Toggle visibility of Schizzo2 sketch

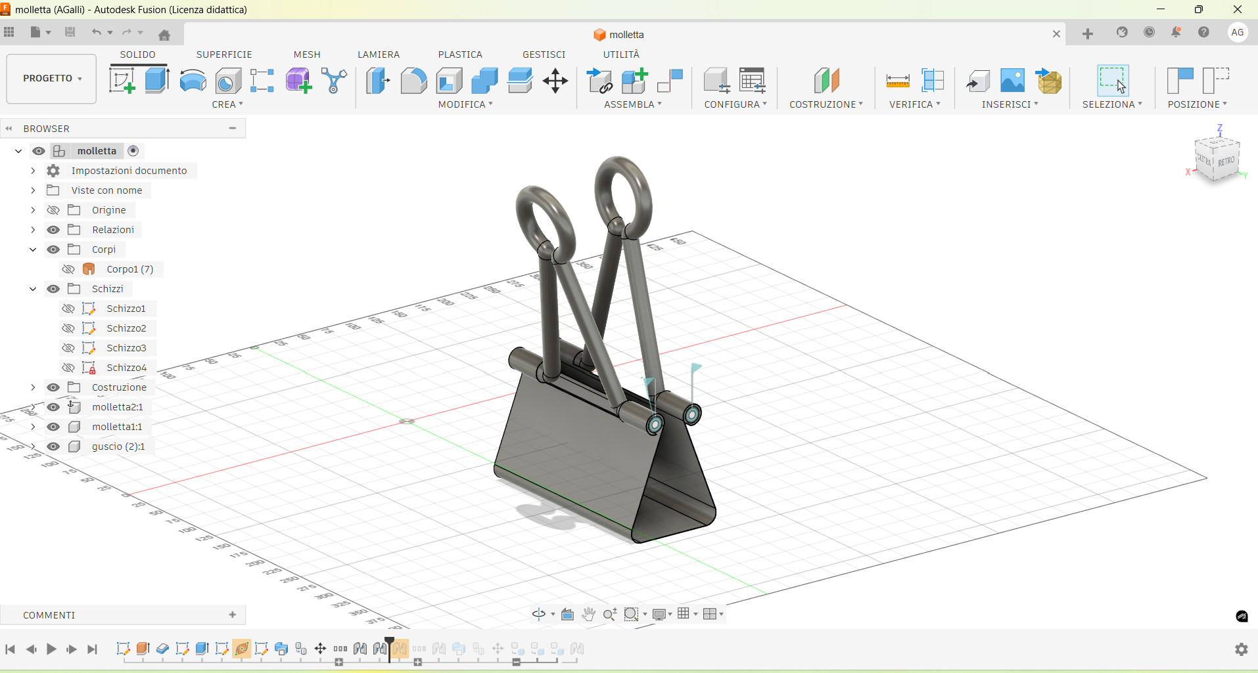pyautogui.click(x=68, y=328)
